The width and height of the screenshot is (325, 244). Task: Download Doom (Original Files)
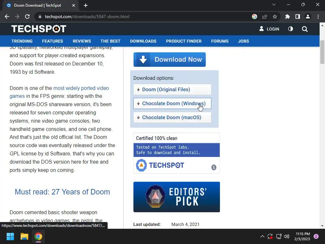pos(172,89)
